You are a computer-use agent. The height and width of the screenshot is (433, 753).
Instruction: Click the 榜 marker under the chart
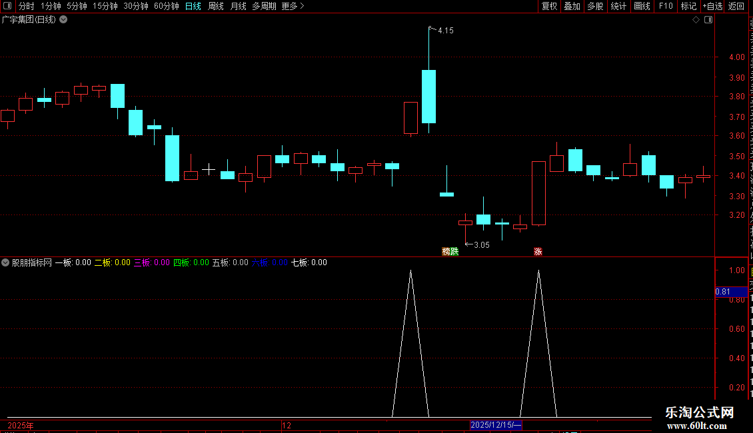446,252
